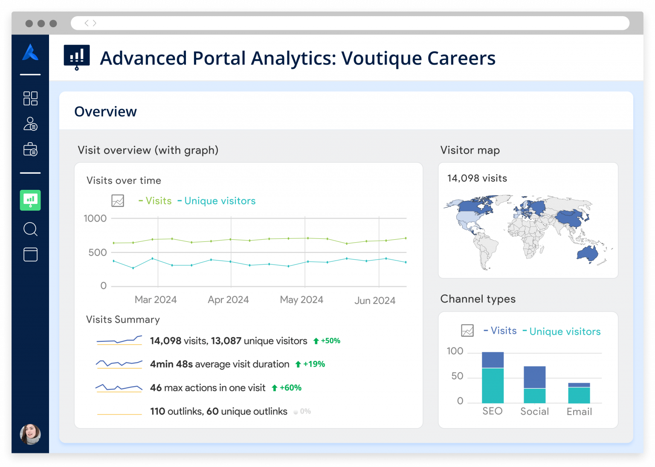The width and height of the screenshot is (655, 467).
Task: Open the dashboard grid icon in the sidebar
Action: pos(30,98)
